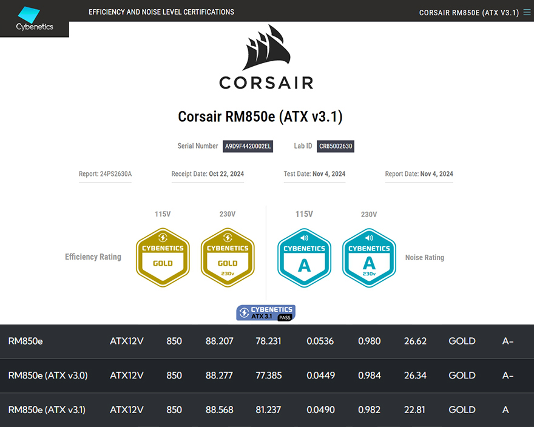Click the 230V noise rating A badge
The height and width of the screenshot is (427, 534).
(x=369, y=258)
